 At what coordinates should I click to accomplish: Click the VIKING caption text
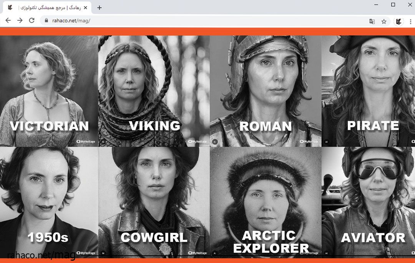tap(155, 126)
